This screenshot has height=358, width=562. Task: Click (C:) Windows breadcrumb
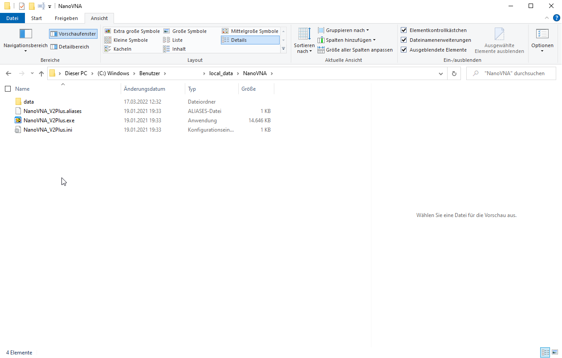pos(113,73)
